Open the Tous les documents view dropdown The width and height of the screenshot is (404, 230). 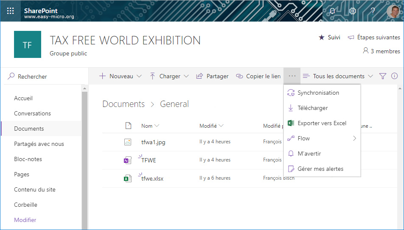pyautogui.click(x=338, y=76)
